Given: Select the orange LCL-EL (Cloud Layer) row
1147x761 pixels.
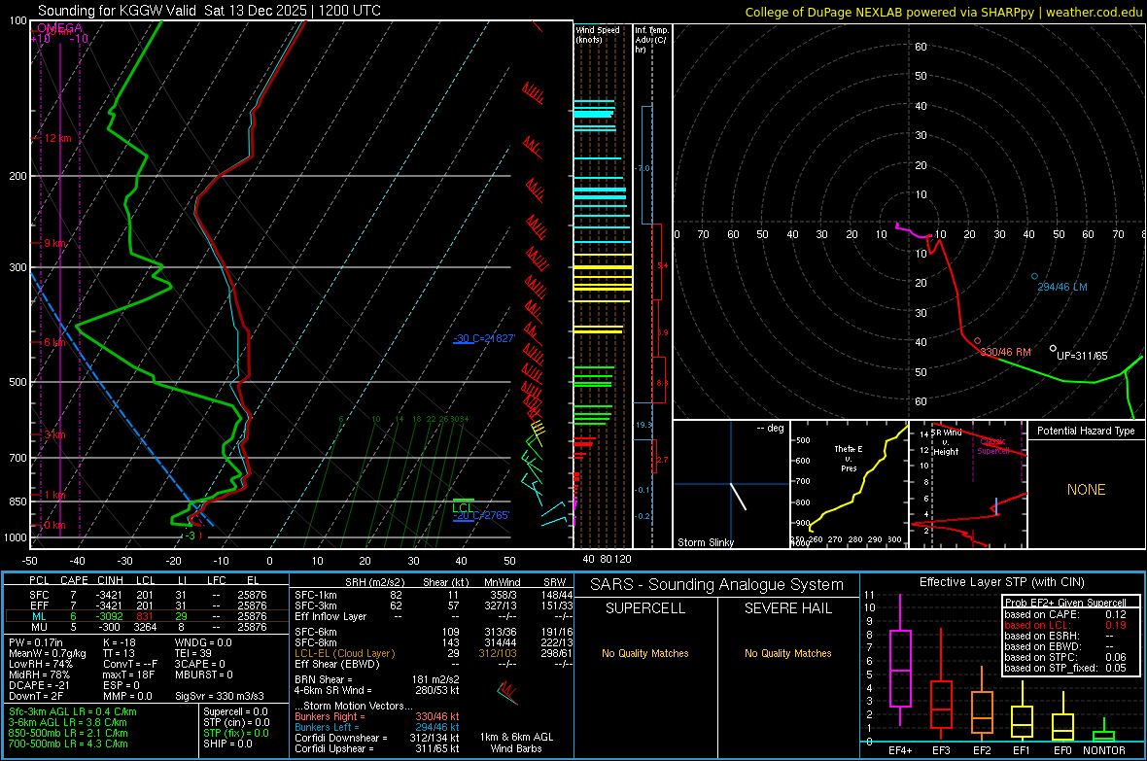Looking at the screenshot, I should pos(434,653).
